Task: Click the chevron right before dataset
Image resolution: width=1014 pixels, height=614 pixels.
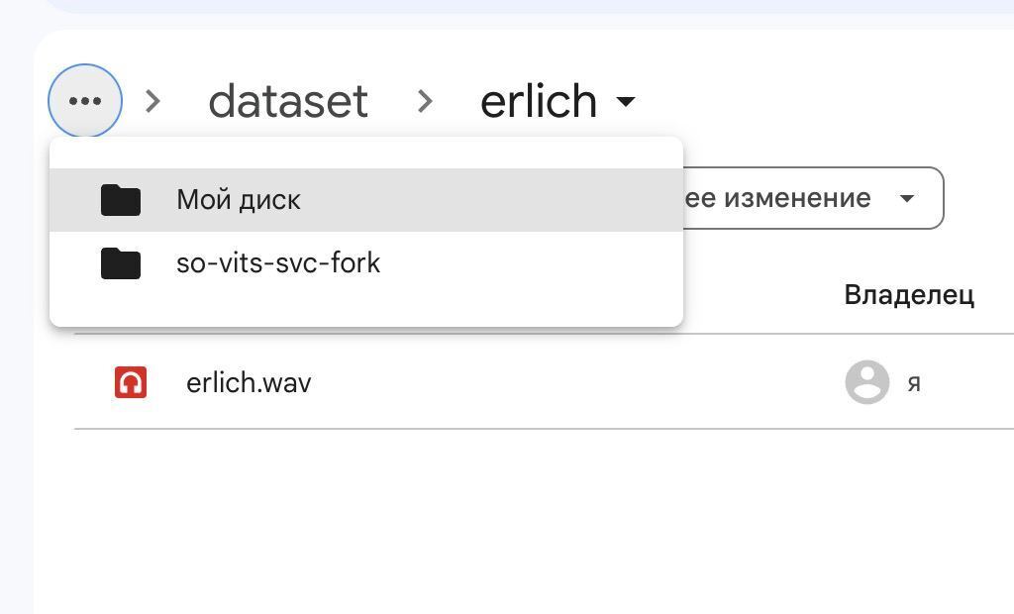Action: (152, 101)
